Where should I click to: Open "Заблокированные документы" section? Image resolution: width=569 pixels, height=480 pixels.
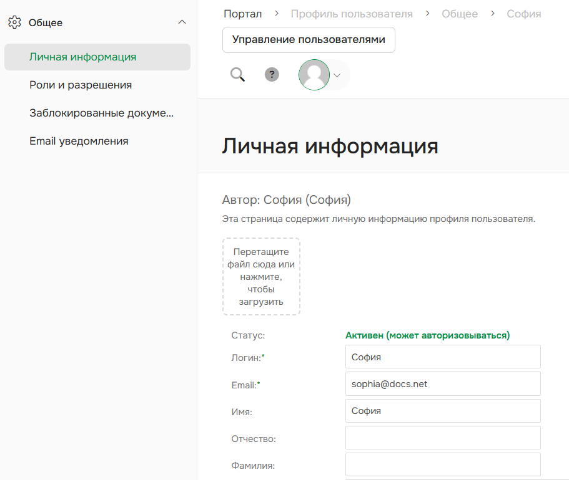[101, 113]
